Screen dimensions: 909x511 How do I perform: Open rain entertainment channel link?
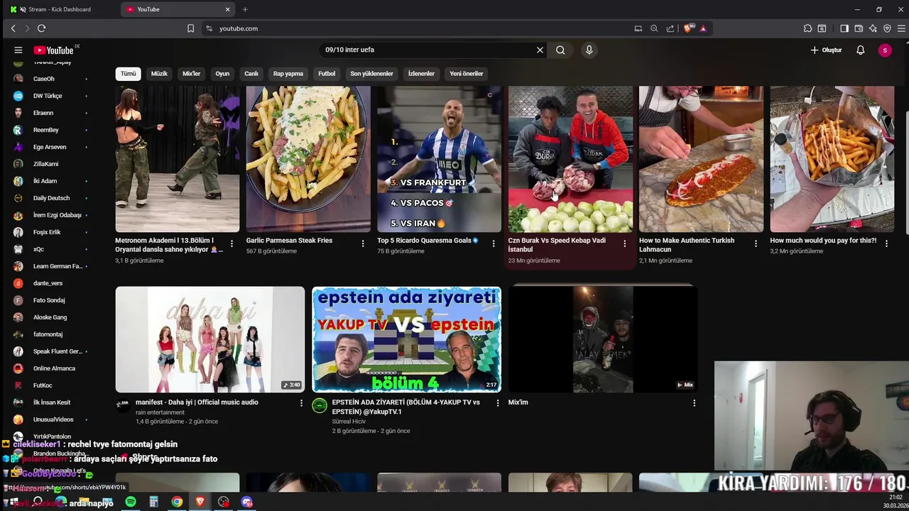160,412
